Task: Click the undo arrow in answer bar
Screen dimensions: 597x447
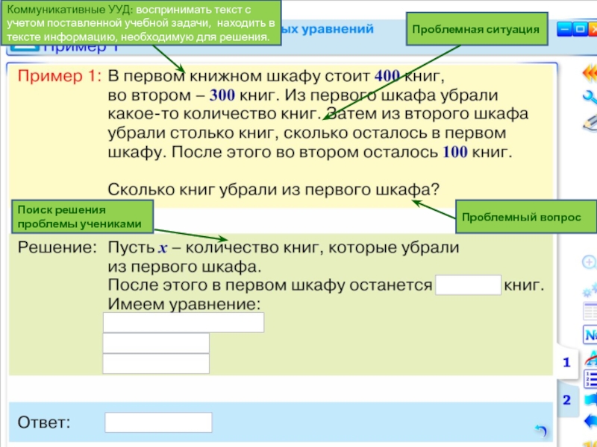Action: coord(540,431)
